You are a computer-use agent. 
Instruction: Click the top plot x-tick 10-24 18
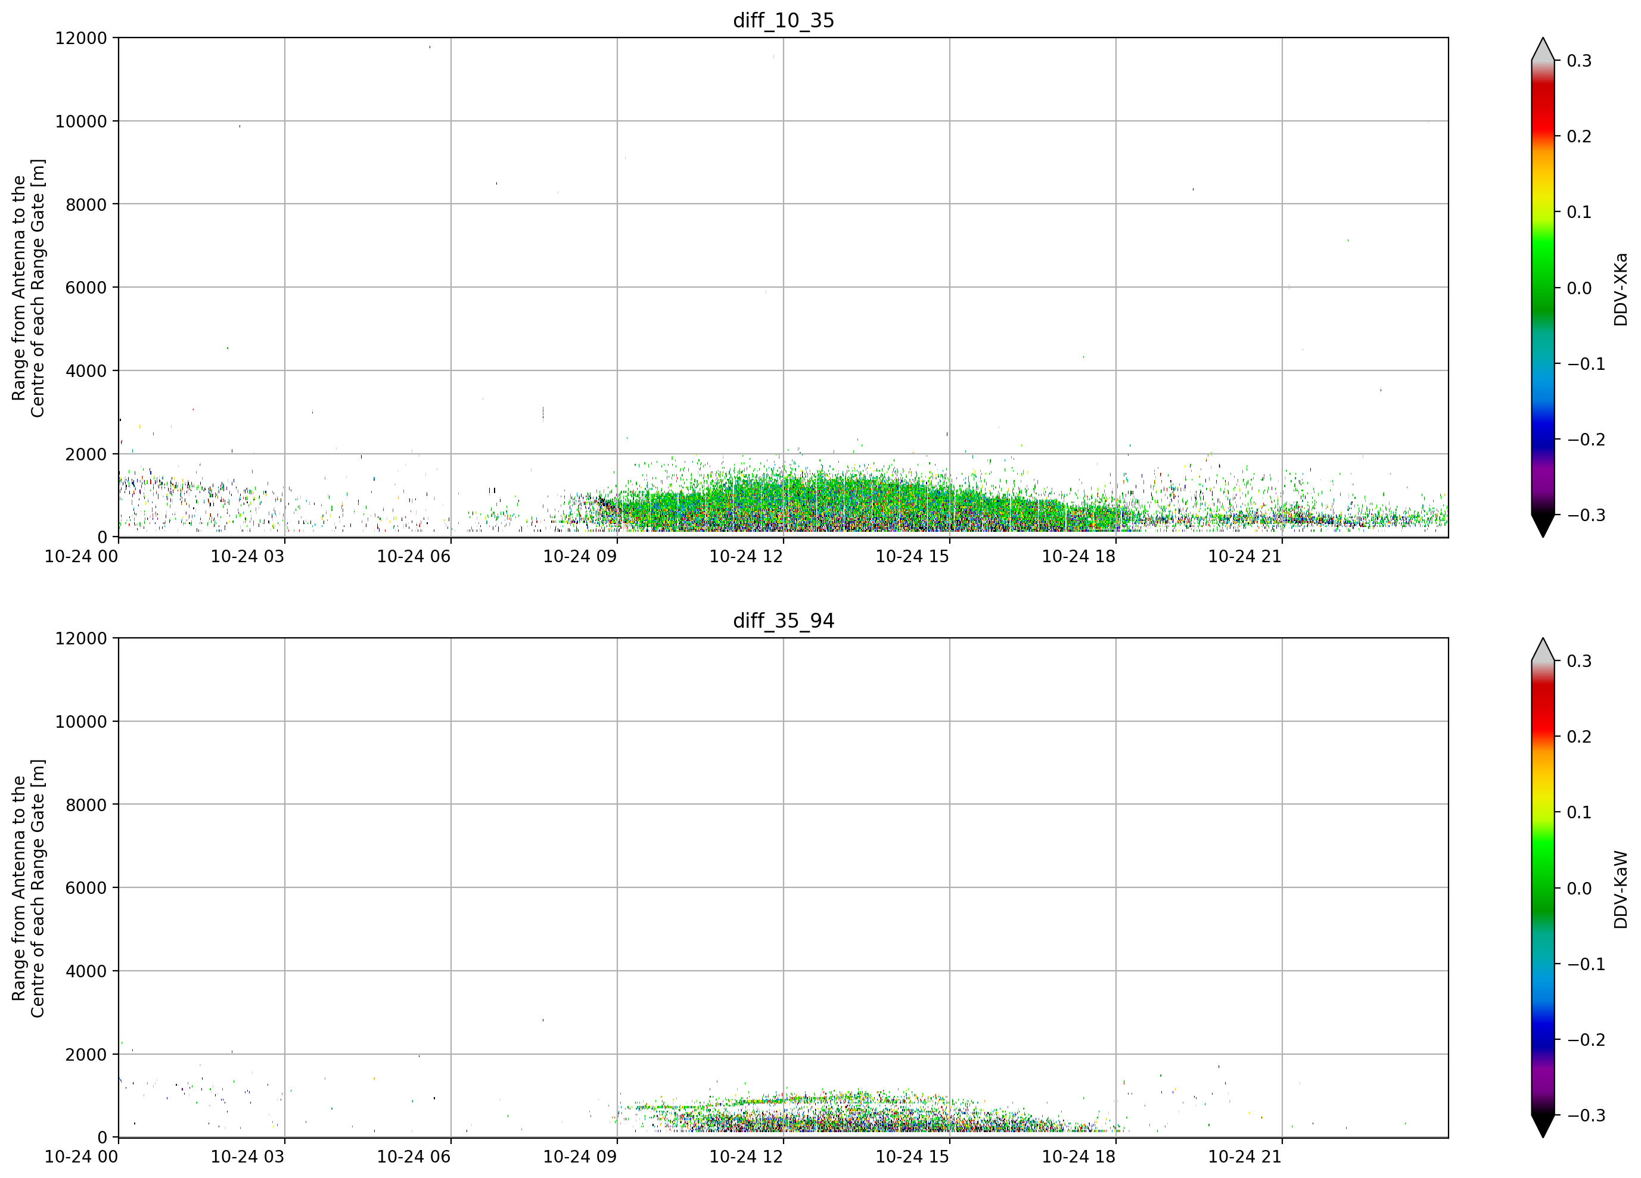[x=1079, y=556]
